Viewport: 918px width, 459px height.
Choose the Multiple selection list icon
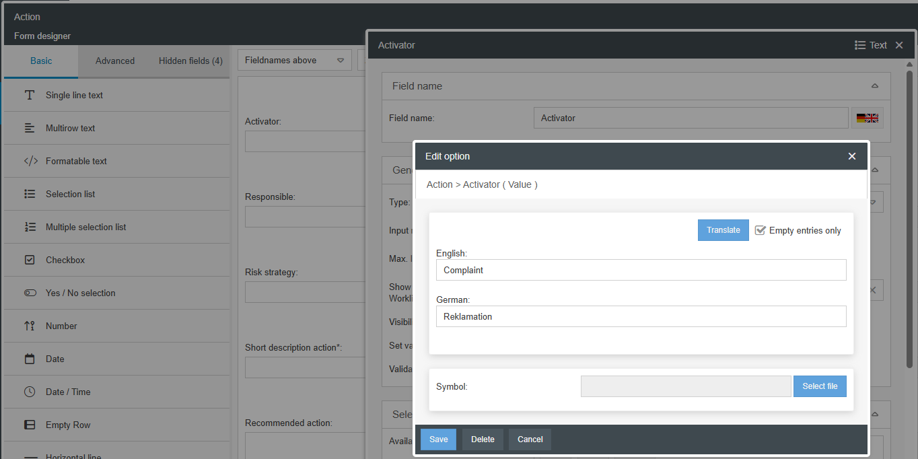tap(30, 227)
